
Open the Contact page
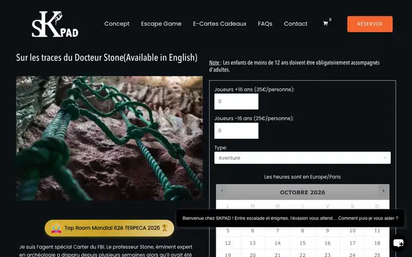(x=295, y=24)
